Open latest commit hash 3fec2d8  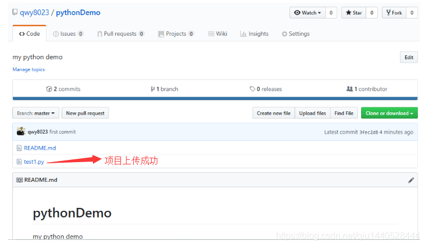coord(368,133)
